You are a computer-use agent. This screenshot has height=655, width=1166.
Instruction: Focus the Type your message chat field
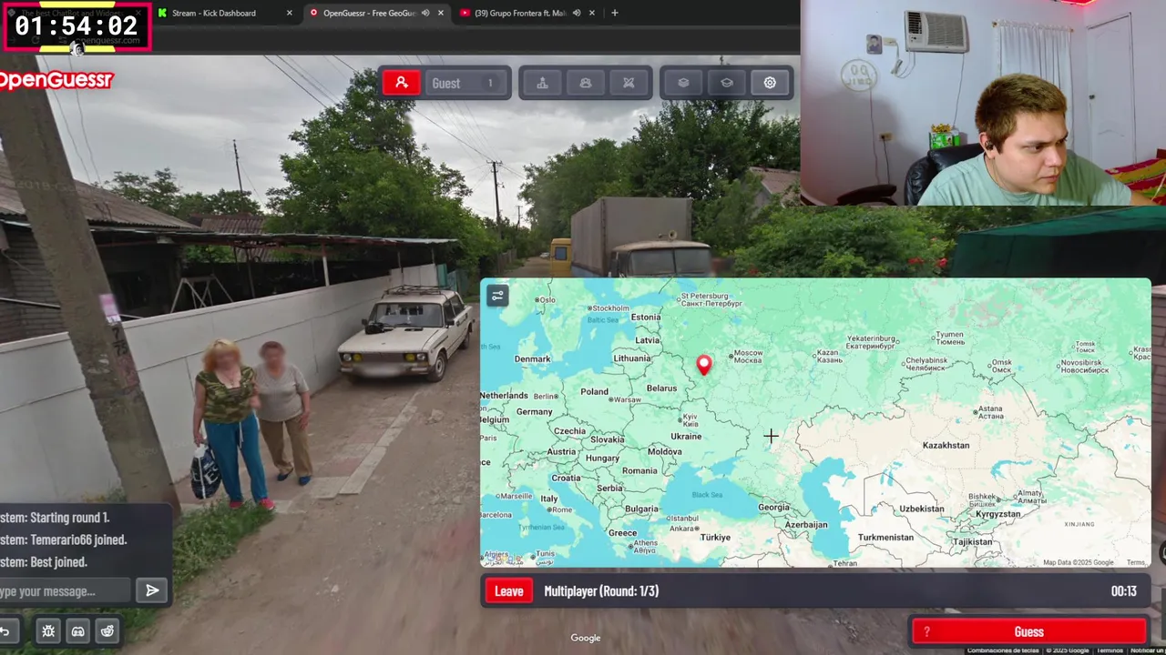coord(66,591)
